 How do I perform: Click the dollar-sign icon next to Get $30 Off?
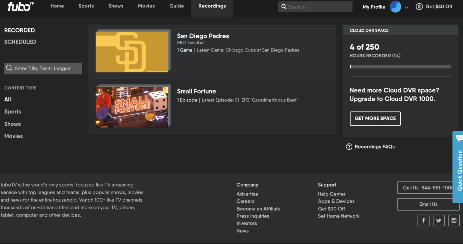click(419, 6)
